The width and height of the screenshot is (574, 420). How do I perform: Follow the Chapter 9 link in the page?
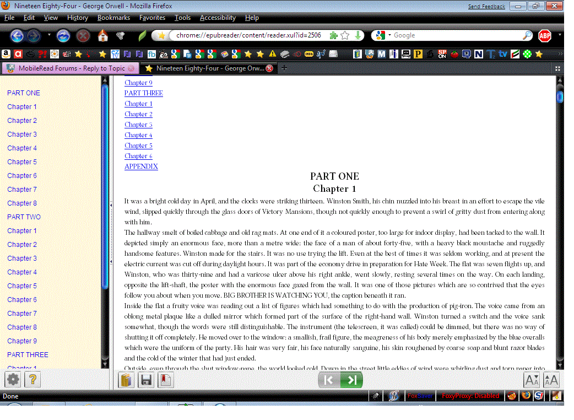click(x=138, y=83)
